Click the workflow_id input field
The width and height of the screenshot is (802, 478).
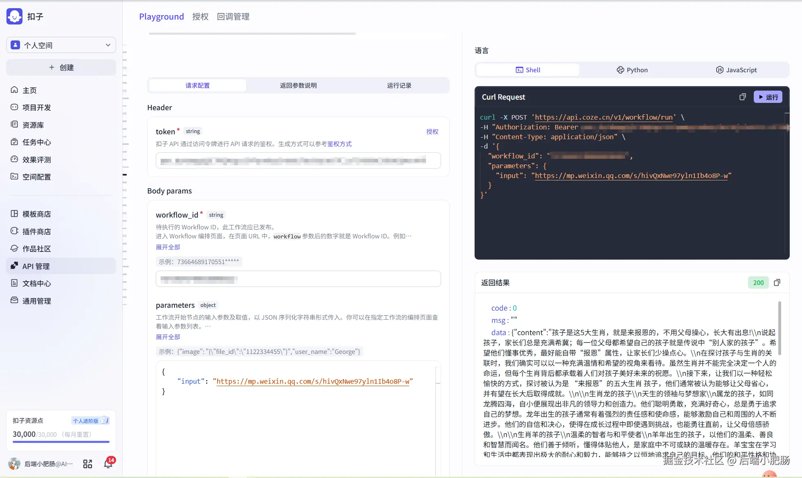298,279
